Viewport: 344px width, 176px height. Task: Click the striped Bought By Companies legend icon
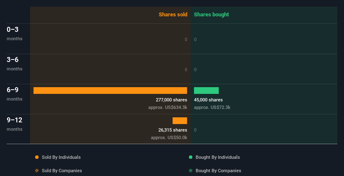pos(191,171)
